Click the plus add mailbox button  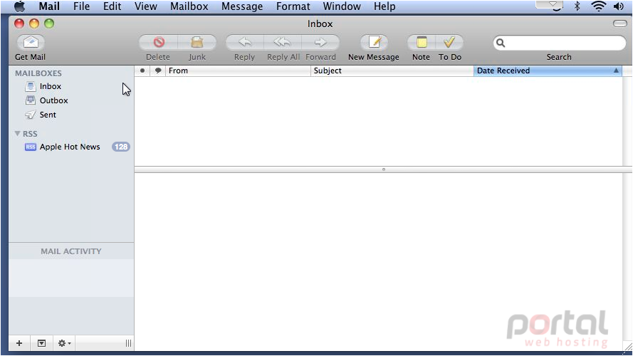[x=19, y=343]
